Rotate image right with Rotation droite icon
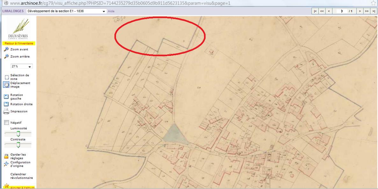The image size is (378, 189). click(6, 104)
